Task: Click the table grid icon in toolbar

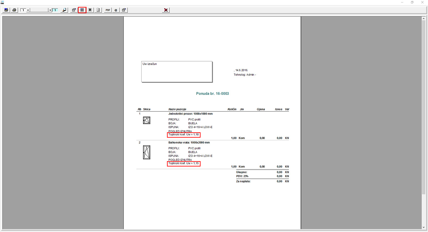Action: tap(82, 10)
